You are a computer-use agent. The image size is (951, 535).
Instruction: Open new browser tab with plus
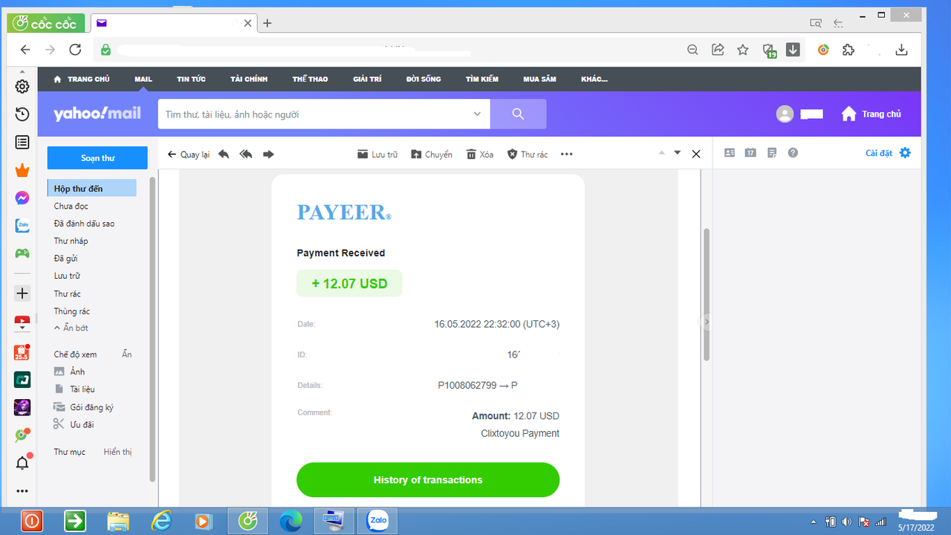point(267,23)
